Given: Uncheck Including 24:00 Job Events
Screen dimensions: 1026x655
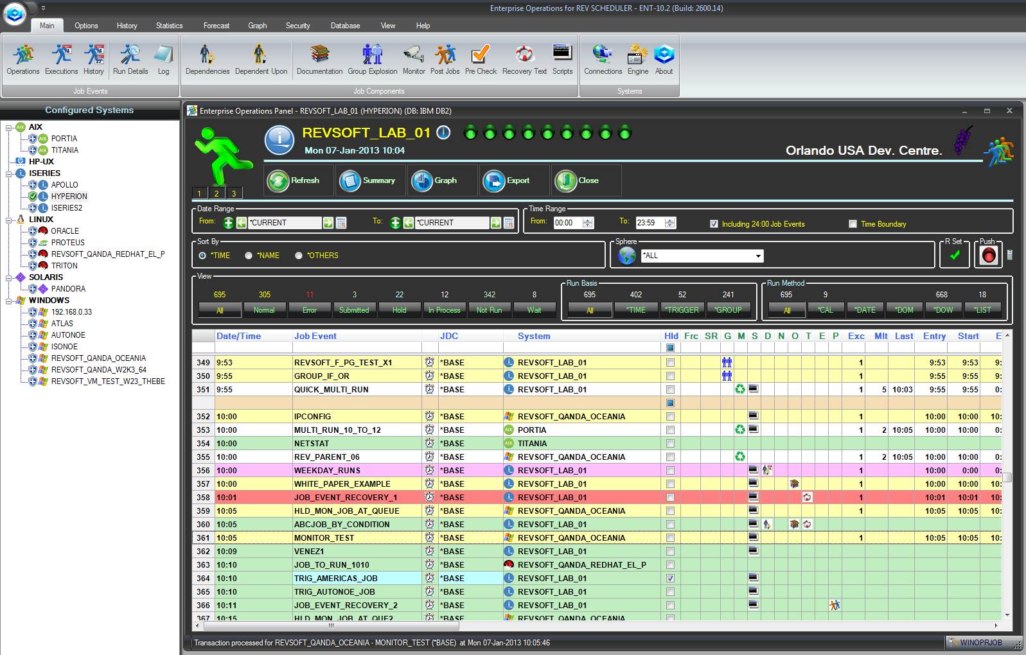Looking at the screenshot, I should point(714,224).
